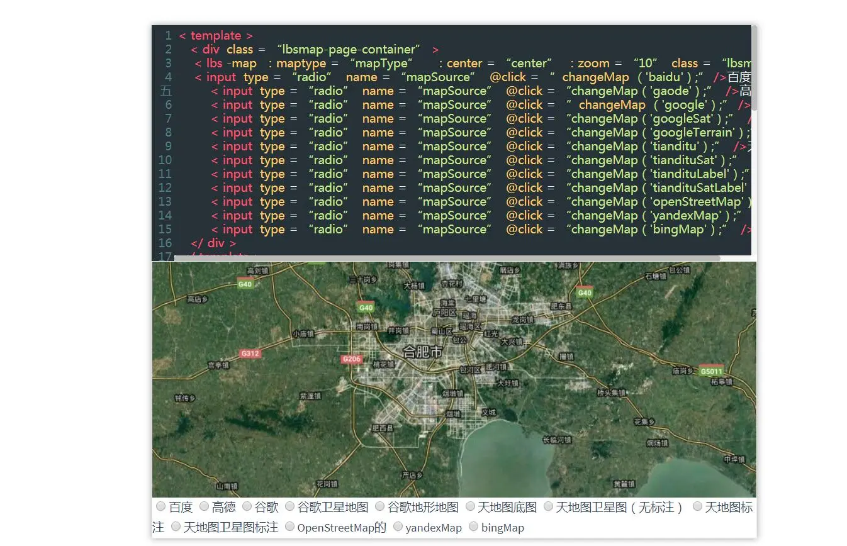This screenshot has height=546, width=847.
Task: Select the yandexMap radio button
Action: tap(398, 526)
